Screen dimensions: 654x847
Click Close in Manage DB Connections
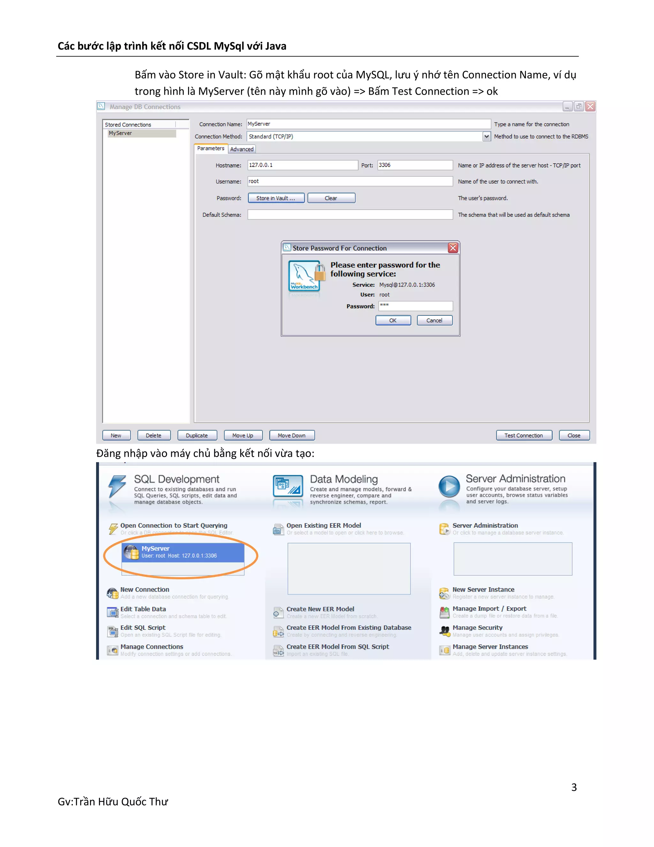pyautogui.click(x=574, y=436)
